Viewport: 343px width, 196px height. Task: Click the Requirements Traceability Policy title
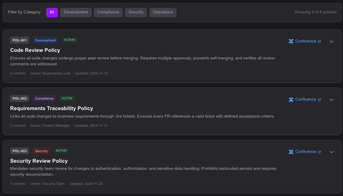tap(52, 108)
